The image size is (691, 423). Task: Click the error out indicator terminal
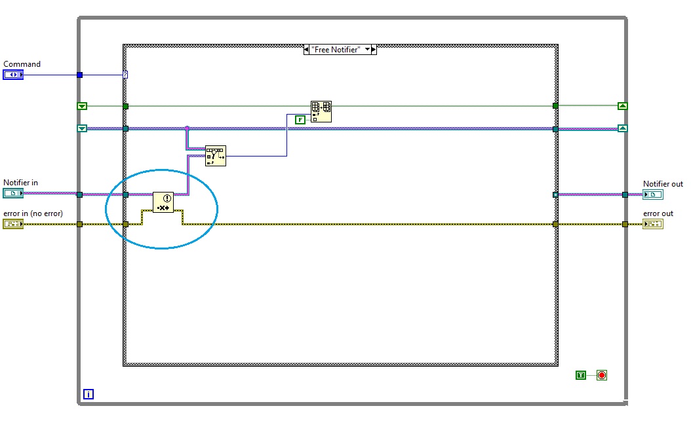[653, 224]
